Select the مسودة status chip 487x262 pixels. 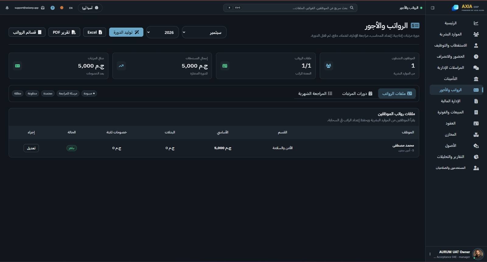coord(89,94)
